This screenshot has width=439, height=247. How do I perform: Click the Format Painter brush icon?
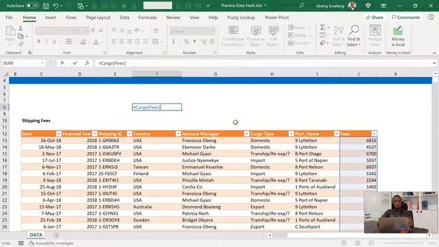[x=21, y=44]
